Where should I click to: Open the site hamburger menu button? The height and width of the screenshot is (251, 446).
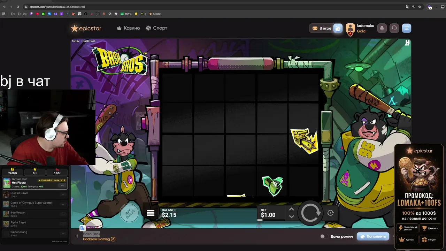(x=406, y=28)
